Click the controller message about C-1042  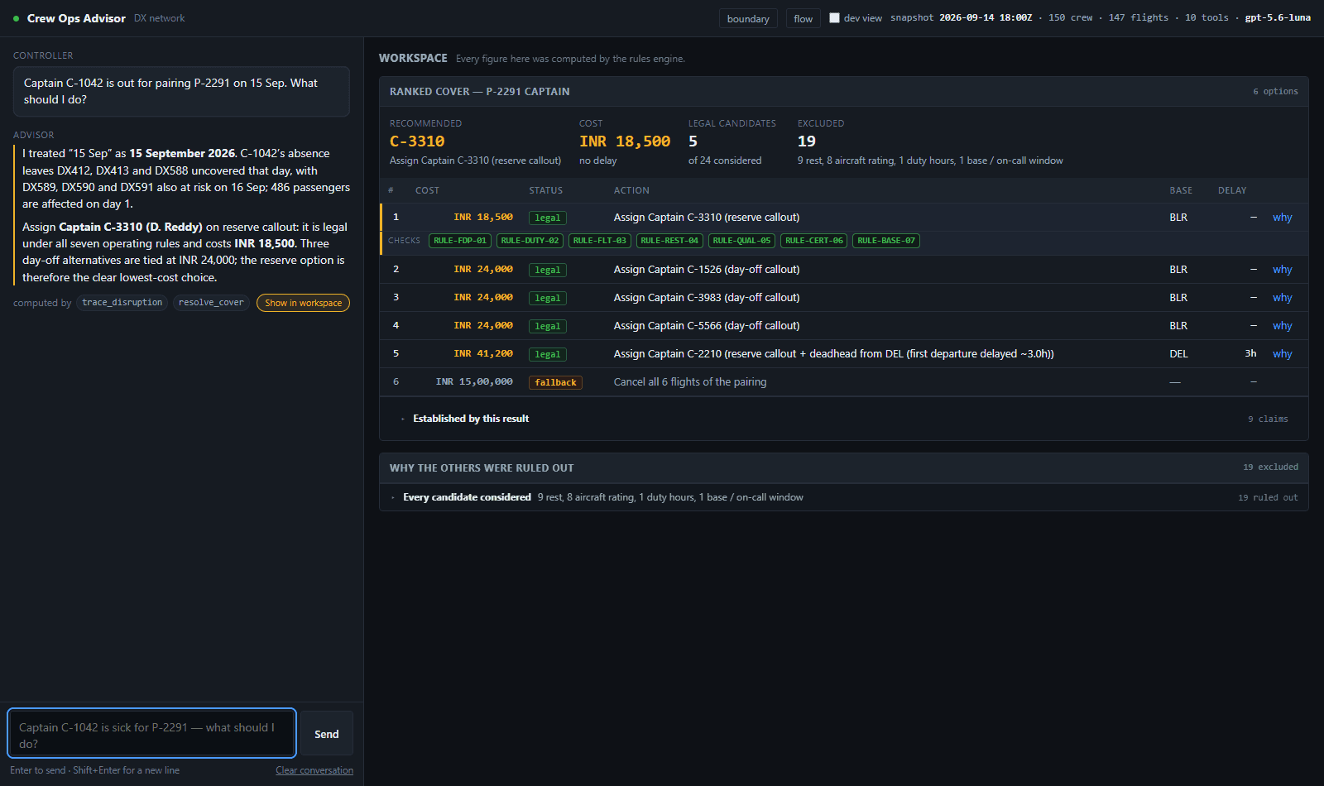click(181, 91)
